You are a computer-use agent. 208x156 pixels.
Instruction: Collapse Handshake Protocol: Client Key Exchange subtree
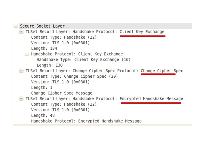point(27,54)
